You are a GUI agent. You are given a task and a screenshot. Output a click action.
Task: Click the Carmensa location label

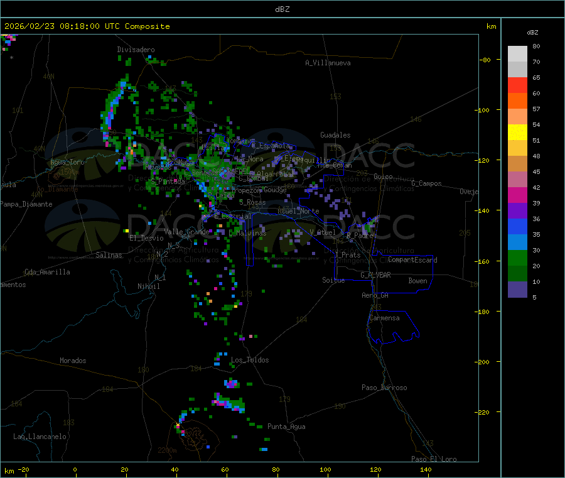[384, 318]
